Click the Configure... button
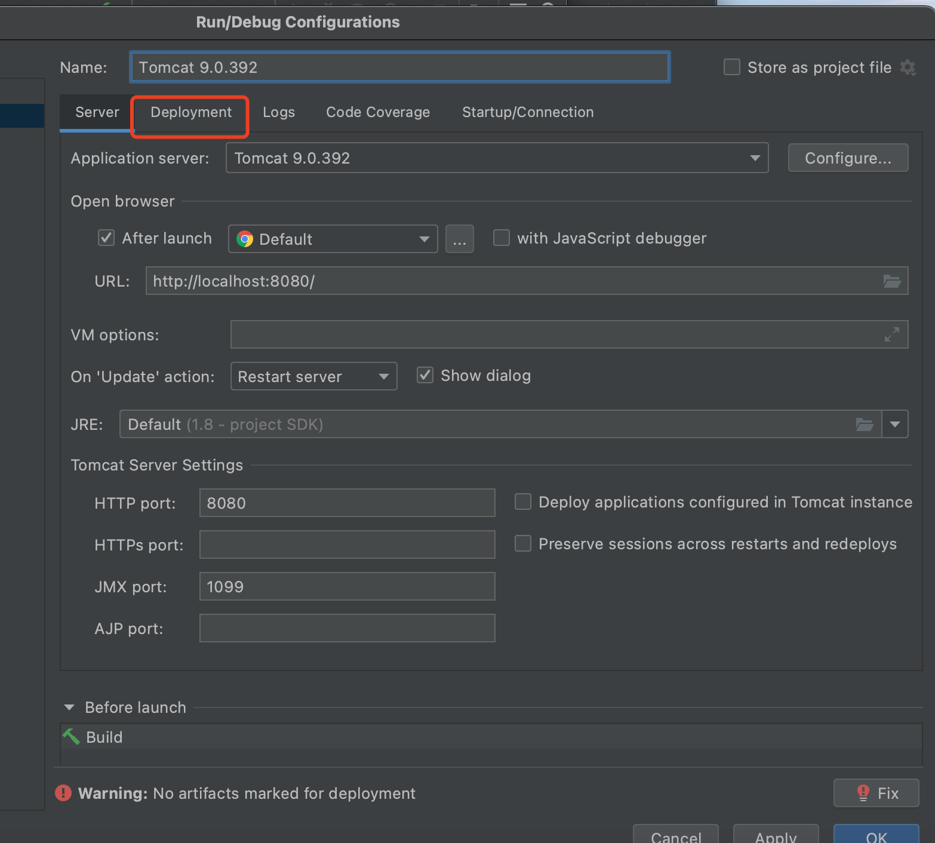This screenshot has width=935, height=843. (x=848, y=158)
